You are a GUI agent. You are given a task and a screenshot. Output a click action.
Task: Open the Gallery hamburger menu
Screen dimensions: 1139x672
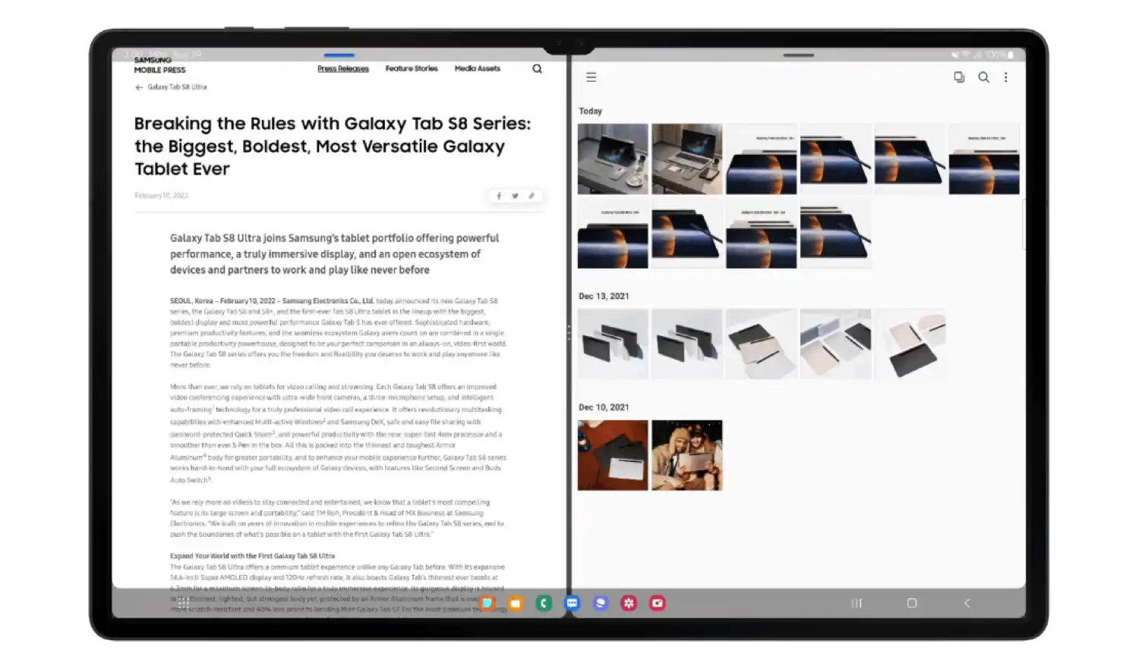(592, 77)
